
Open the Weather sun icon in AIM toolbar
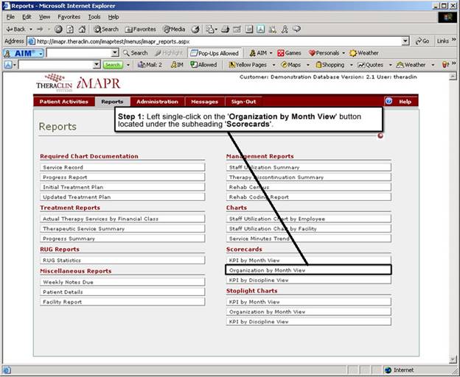point(363,53)
